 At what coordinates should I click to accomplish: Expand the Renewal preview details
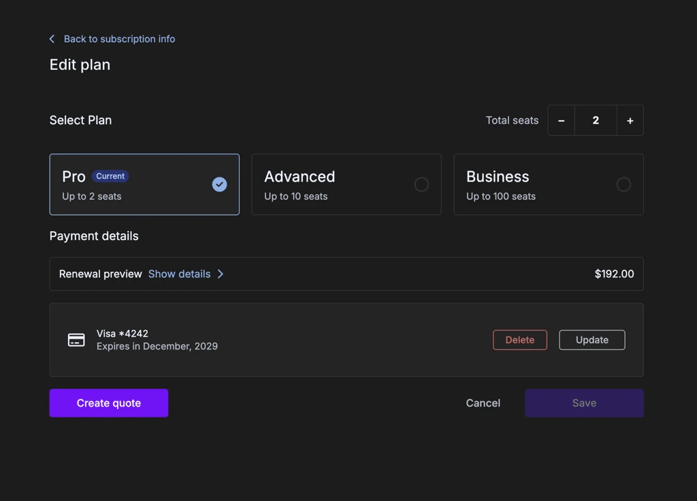click(x=179, y=274)
